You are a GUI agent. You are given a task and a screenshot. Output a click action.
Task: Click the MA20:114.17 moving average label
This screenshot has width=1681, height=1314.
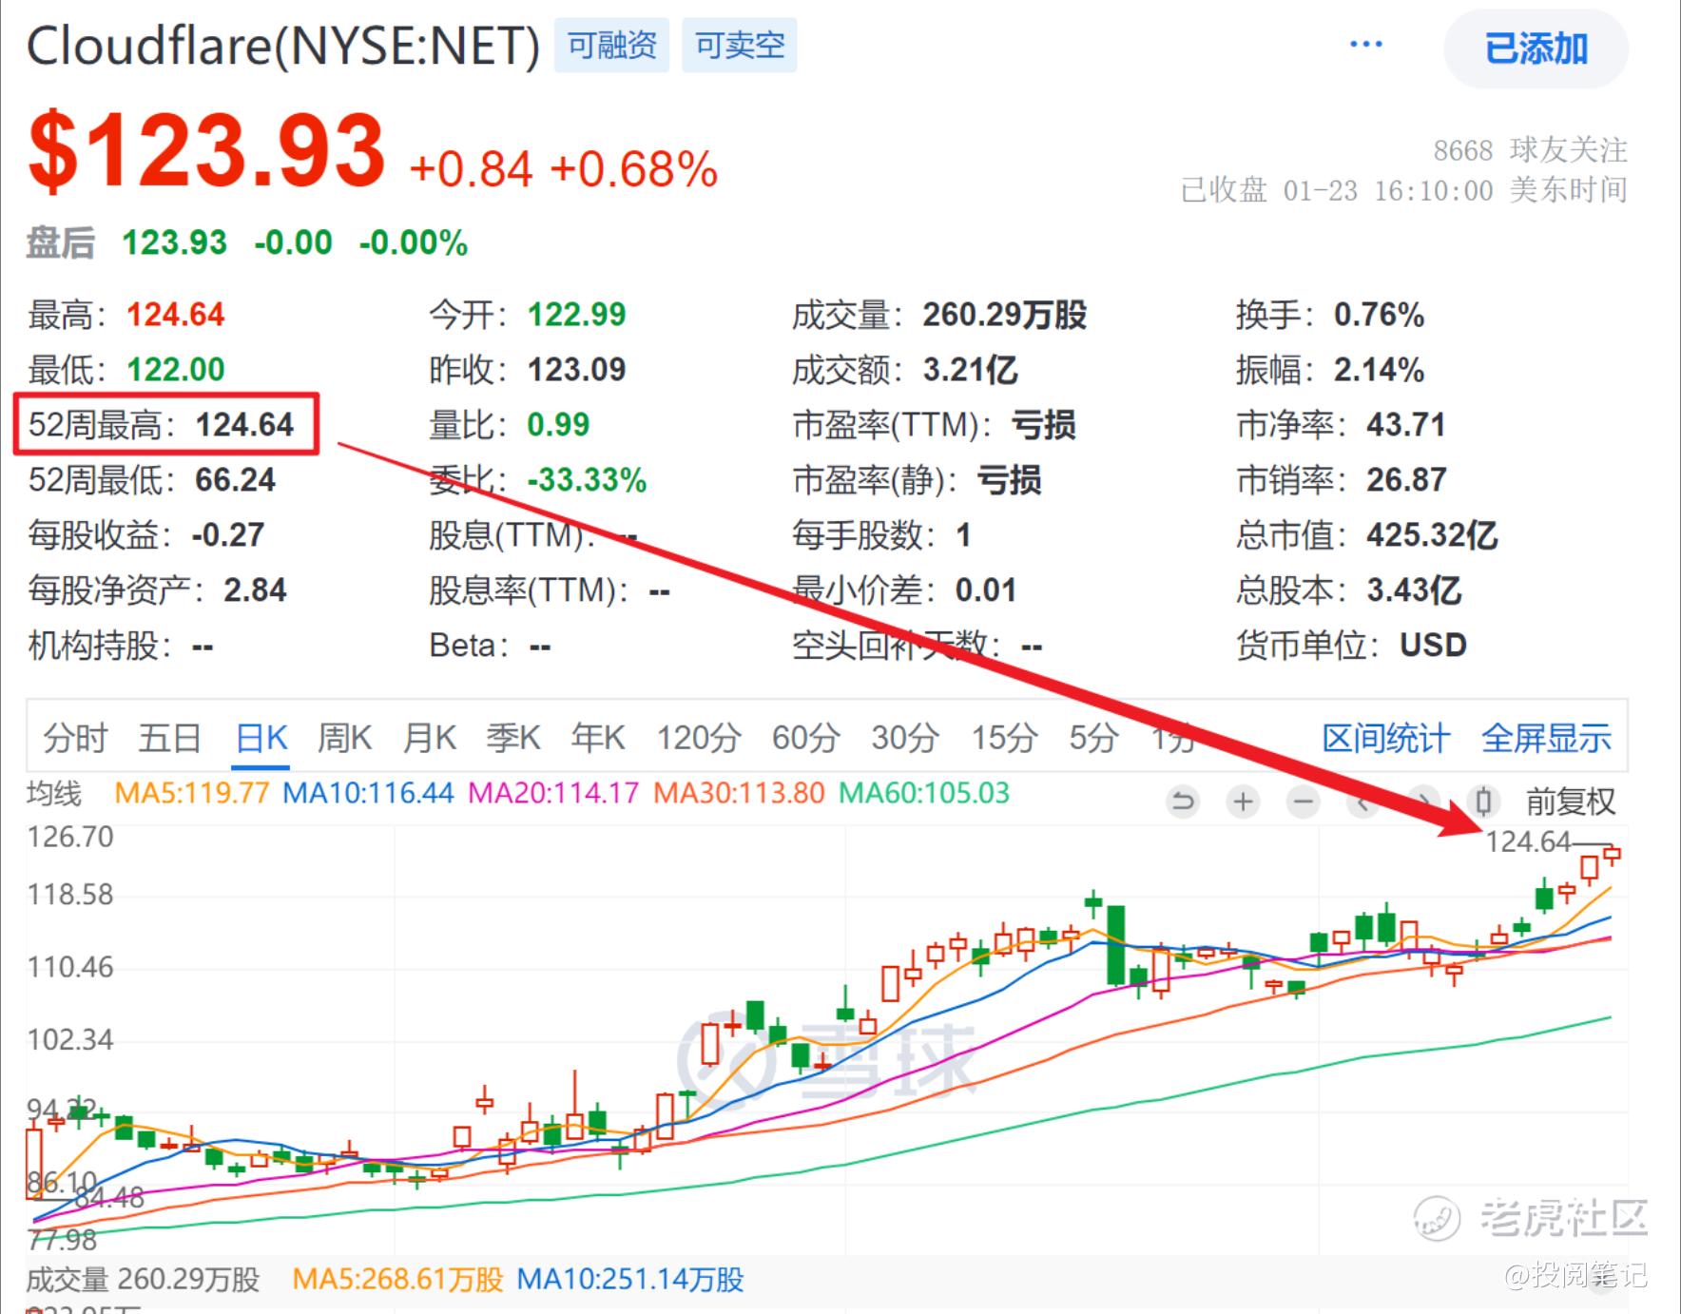(553, 793)
